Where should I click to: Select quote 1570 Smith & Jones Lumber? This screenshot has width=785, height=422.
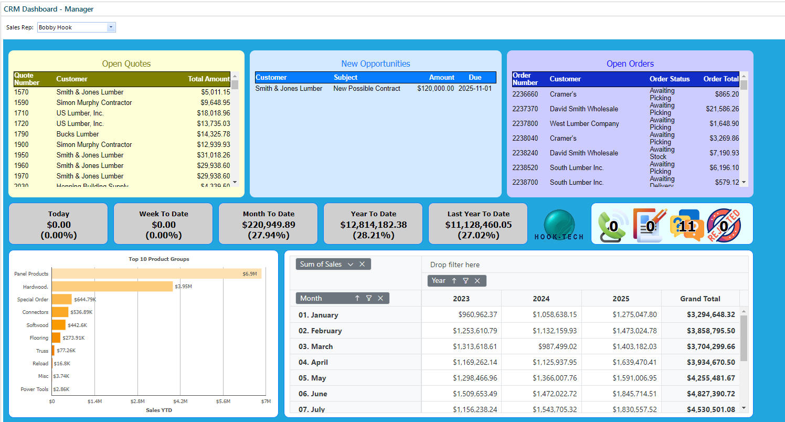(x=122, y=92)
